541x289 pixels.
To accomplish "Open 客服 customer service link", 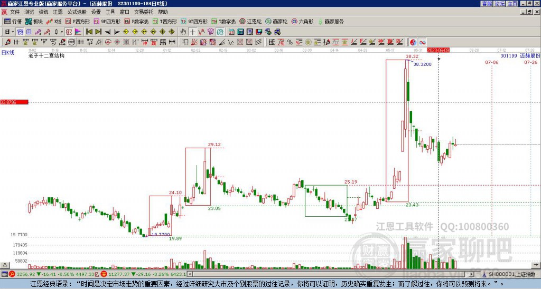I will (x=487, y=4).
